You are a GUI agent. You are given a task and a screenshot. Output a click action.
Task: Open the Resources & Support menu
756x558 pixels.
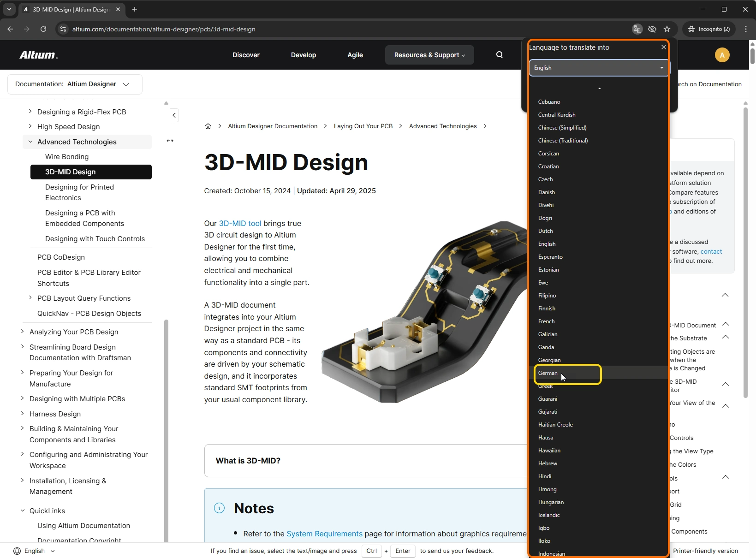click(429, 55)
